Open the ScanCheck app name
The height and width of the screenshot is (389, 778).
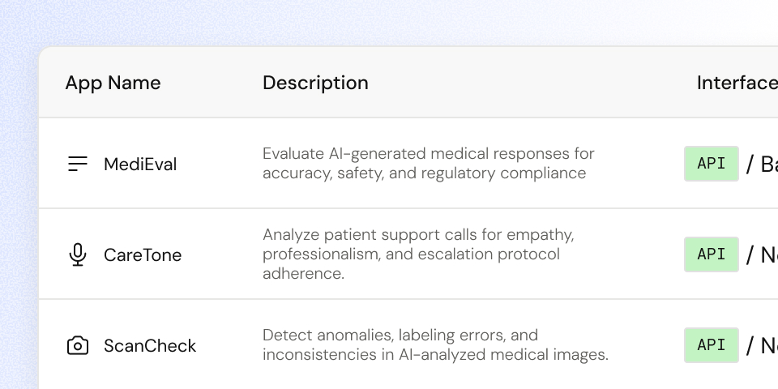pos(150,346)
